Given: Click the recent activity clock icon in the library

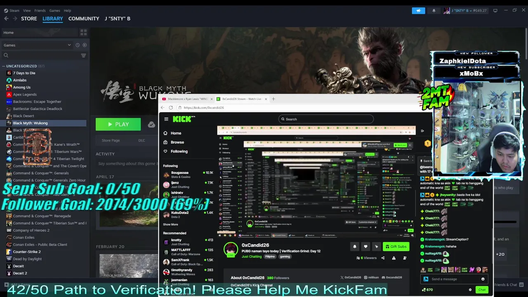Looking at the screenshot, I should click(77, 45).
